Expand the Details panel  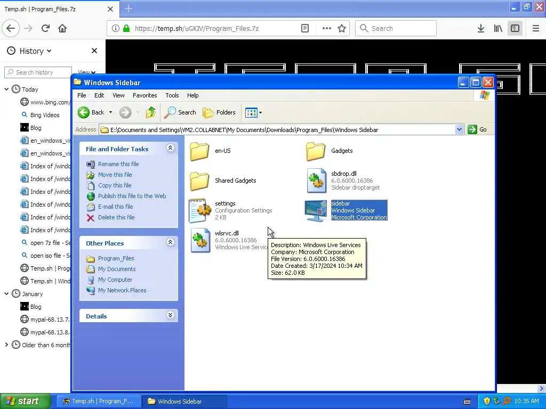pos(170,315)
